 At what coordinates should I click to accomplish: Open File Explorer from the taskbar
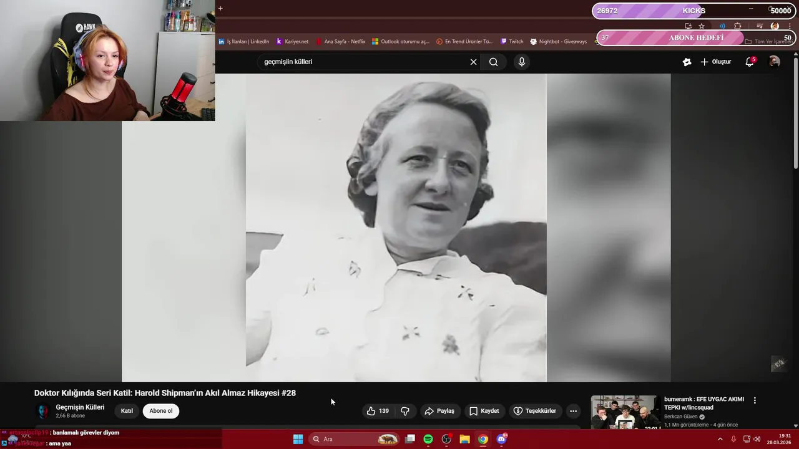tap(465, 439)
